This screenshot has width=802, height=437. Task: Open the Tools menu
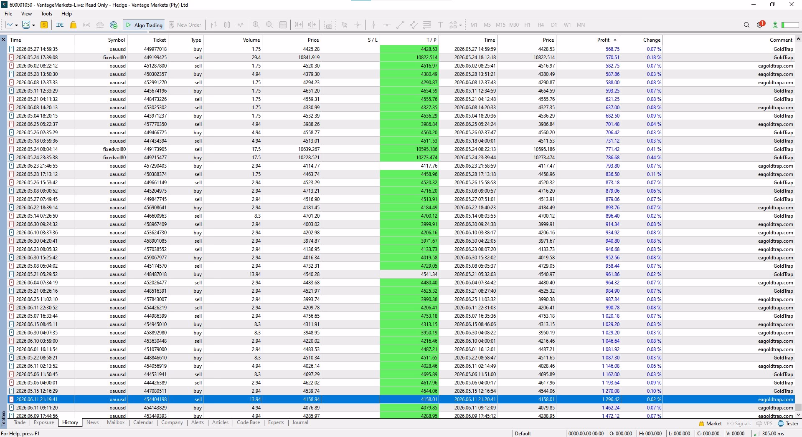coord(46,14)
